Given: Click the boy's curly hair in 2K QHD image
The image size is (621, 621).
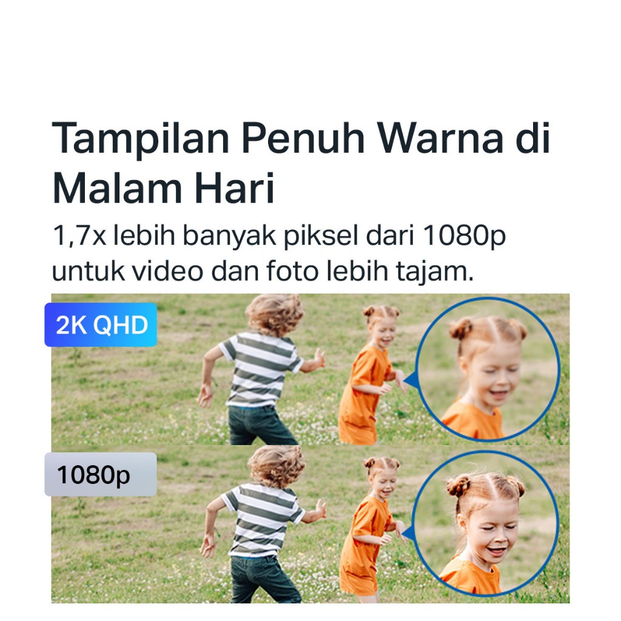Looking at the screenshot, I should point(275,314).
